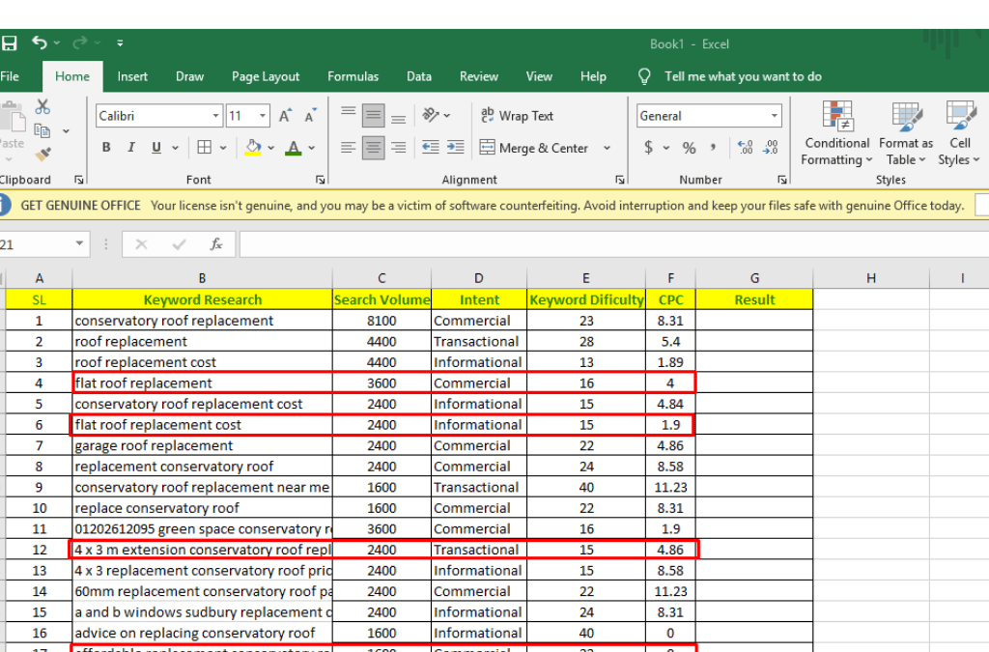Select the Result header cell
Viewport: 989px width, 652px height.
click(x=754, y=299)
